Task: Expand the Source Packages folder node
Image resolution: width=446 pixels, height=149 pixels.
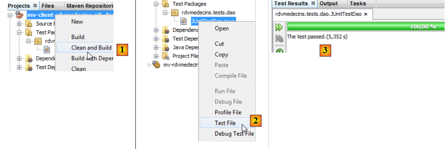Action: [x=19, y=24]
